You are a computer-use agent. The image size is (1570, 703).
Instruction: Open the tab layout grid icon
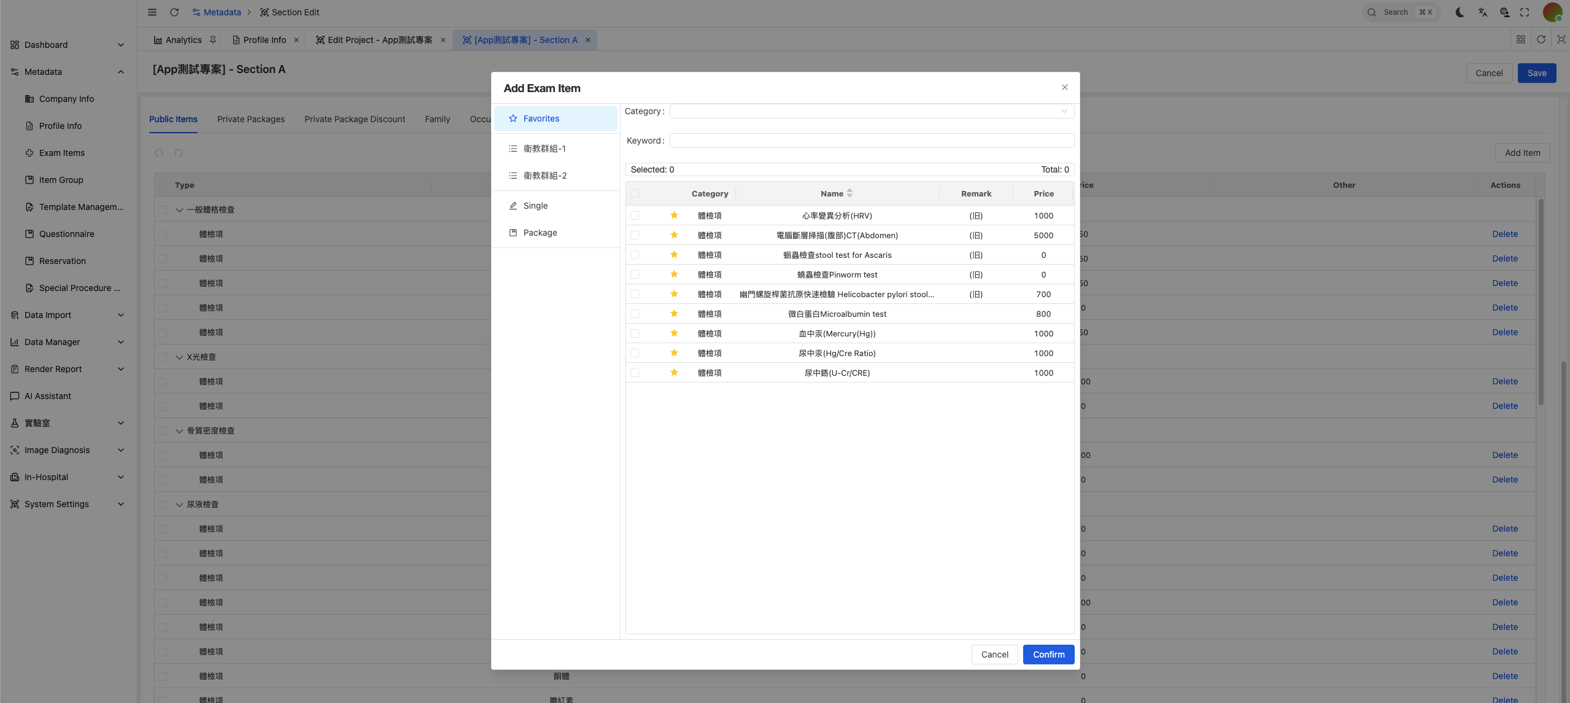pos(1521,39)
